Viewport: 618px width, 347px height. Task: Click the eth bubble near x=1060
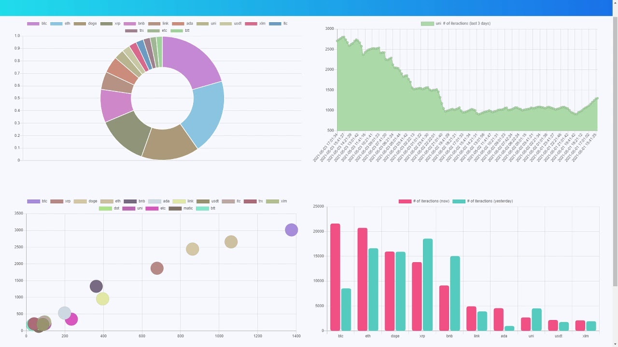pyautogui.click(x=231, y=242)
